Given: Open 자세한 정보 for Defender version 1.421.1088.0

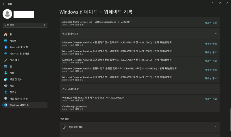Looking at the screenshot, I should 211,52.
